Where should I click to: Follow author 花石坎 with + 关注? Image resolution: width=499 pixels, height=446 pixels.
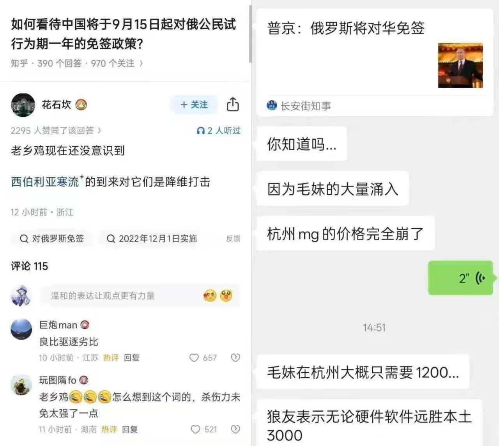tap(194, 105)
